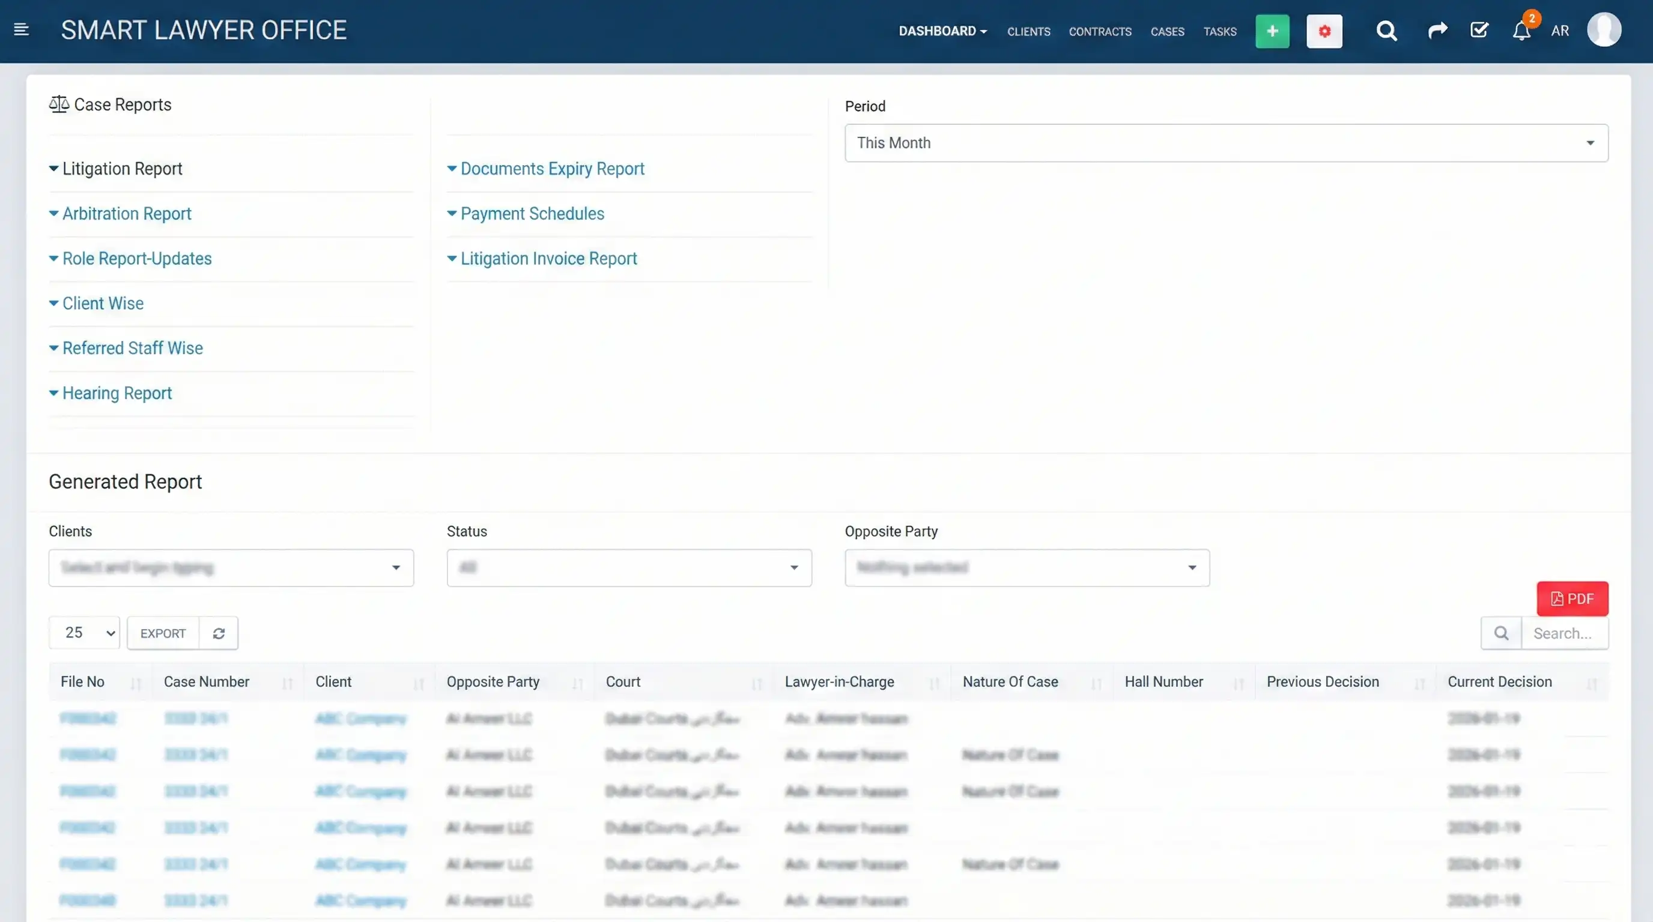Open global search with the magnifier icon
The image size is (1653, 922).
click(x=1386, y=31)
